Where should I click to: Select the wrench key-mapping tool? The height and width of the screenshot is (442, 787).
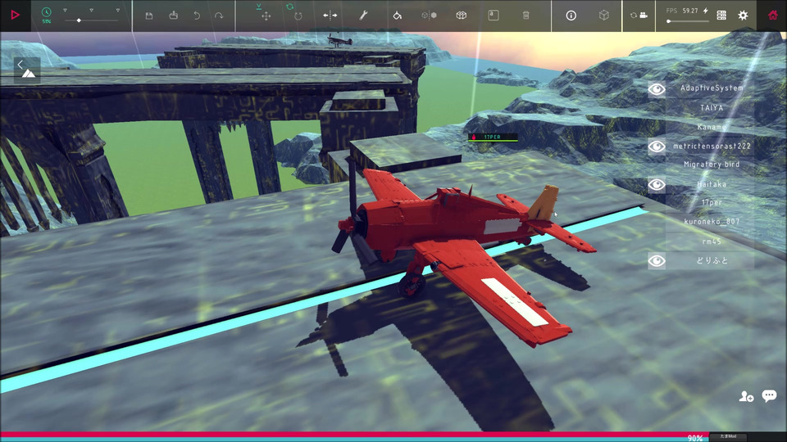(363, 16)
